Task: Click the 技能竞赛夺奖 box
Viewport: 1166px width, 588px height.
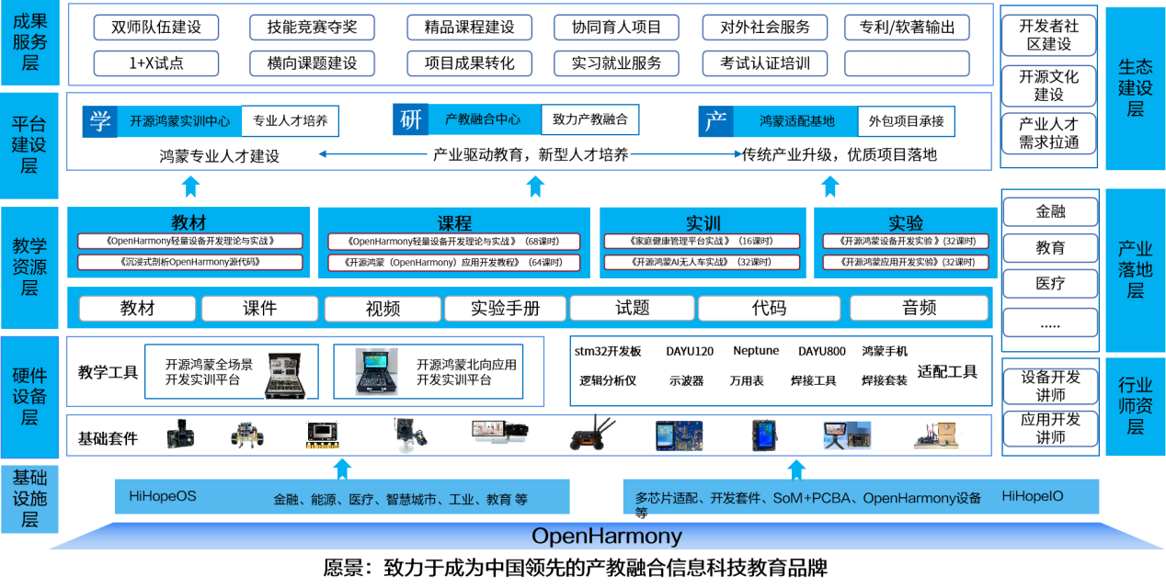Action: [x=312, y=28]
